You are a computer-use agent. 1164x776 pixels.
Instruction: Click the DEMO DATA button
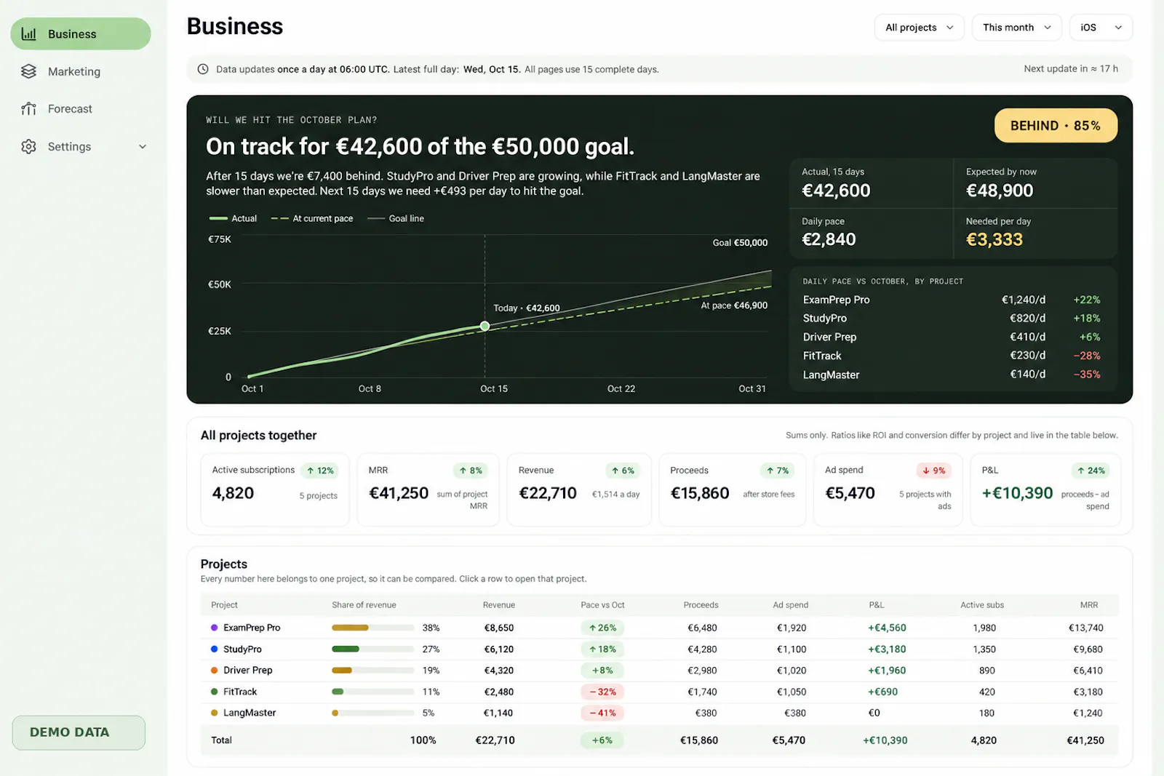click(79, 732)
